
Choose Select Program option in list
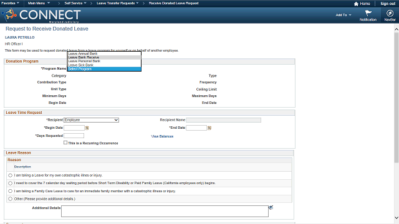click(104, 69)
